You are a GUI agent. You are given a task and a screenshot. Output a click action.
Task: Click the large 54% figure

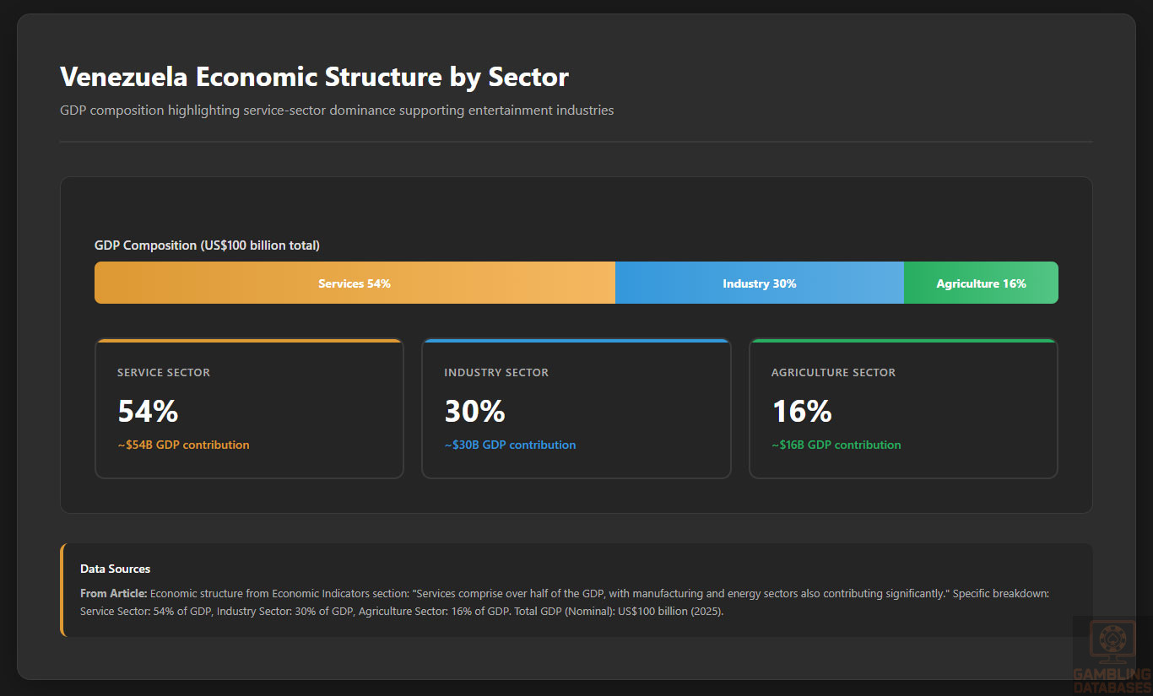click(x=148, y=411)
